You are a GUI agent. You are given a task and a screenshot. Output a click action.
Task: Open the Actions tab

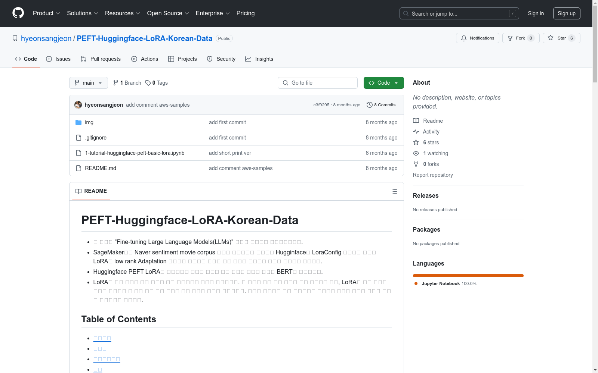click(145, 59)
